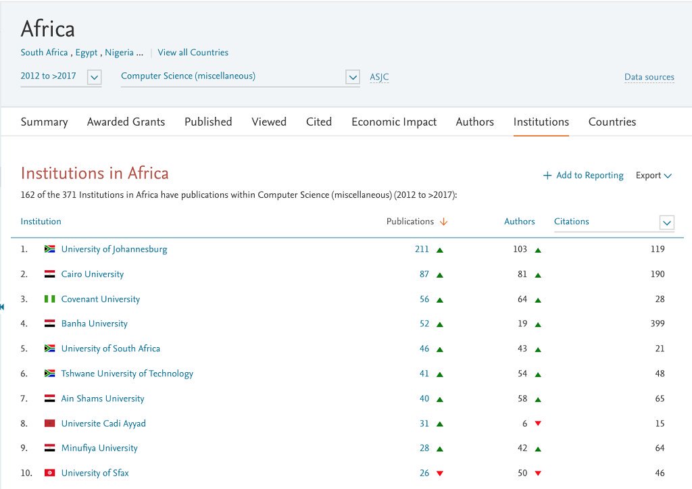Switch to the Countries tab
This screenshot has width=692, height=489.
click(x=612, y=122)
